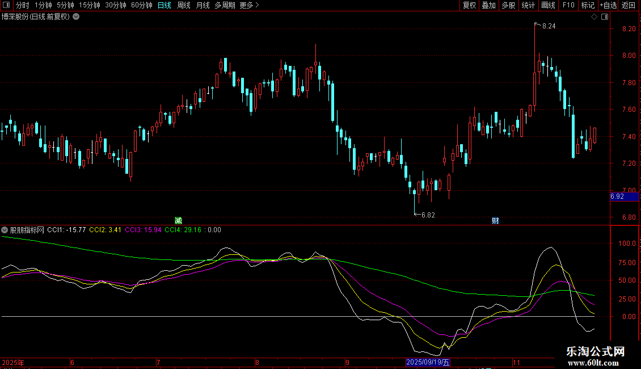
Task: Open the 画线 drawing tool
Action: pos(548,5)
